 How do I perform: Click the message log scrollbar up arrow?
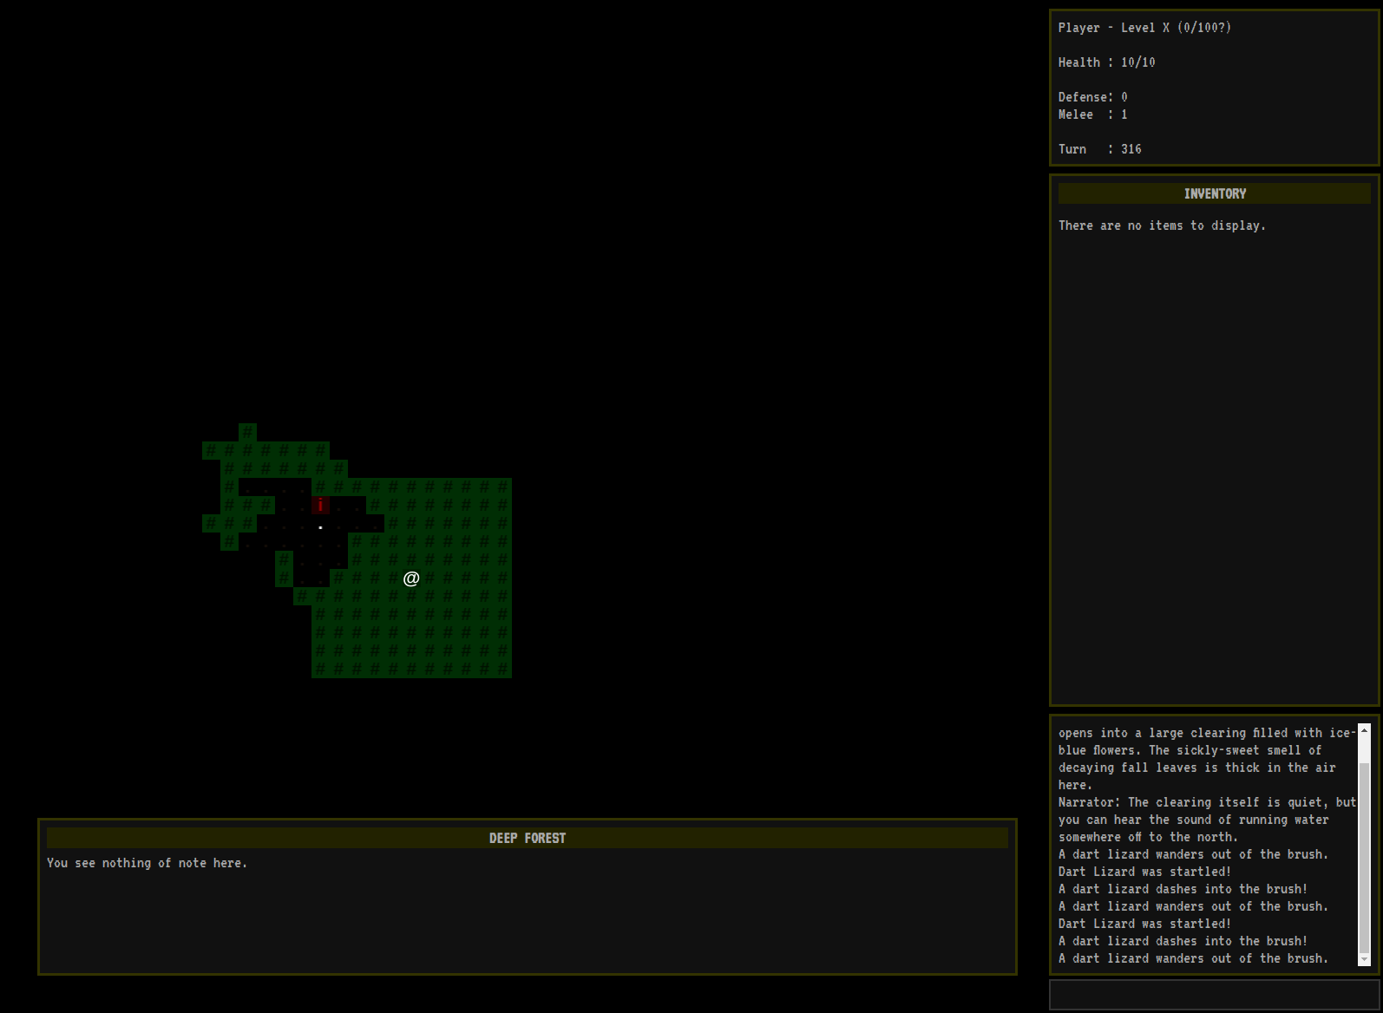(x=1364, y=731)
